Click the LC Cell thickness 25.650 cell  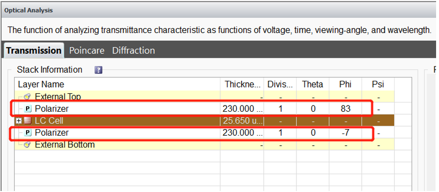pos(242,120)
